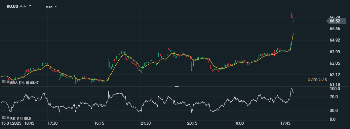Remove the EMA indicator with X icon
Screen dimensions: 350x129
coord(8,82)
